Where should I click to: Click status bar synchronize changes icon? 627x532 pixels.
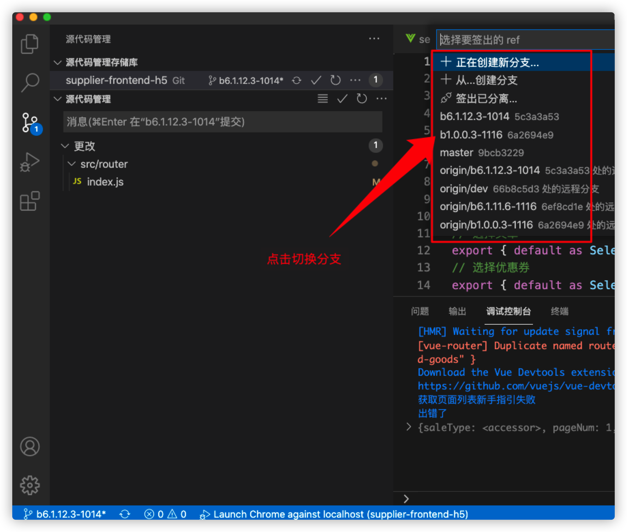(x=125, y=514)
